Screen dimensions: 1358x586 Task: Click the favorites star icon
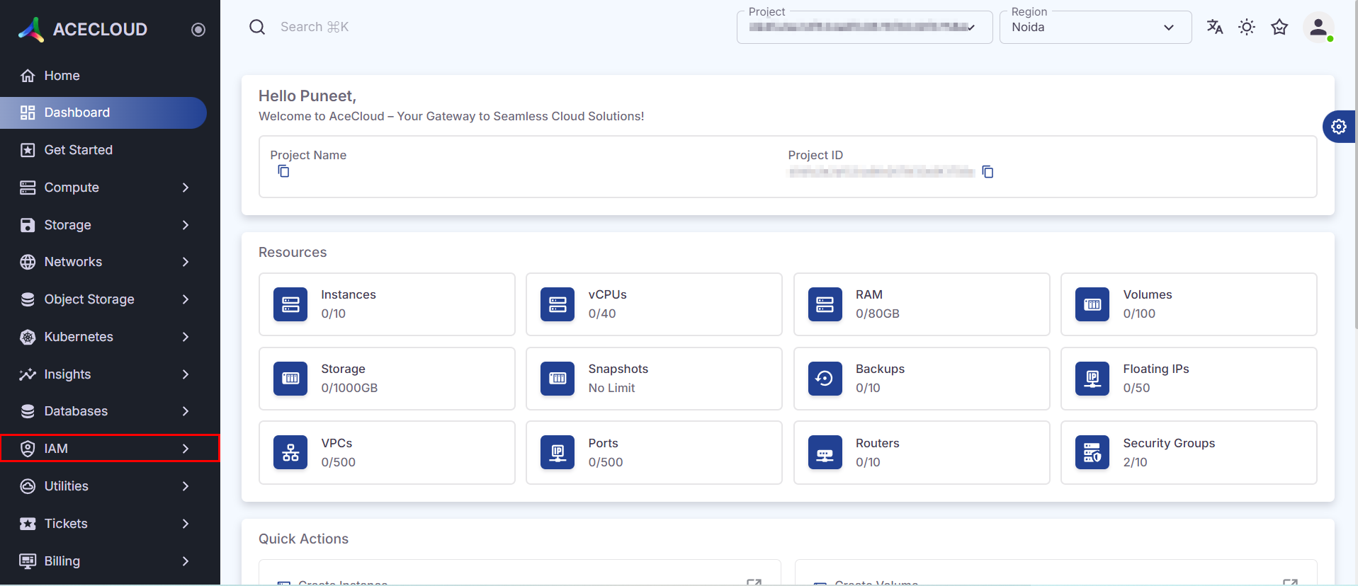click(x=1279, y=27)
